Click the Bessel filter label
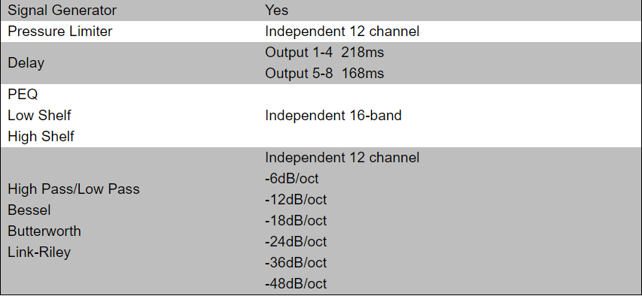 point(29,210)
